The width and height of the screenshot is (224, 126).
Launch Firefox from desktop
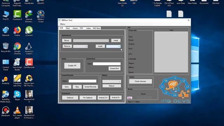click(x=17, y=31)
